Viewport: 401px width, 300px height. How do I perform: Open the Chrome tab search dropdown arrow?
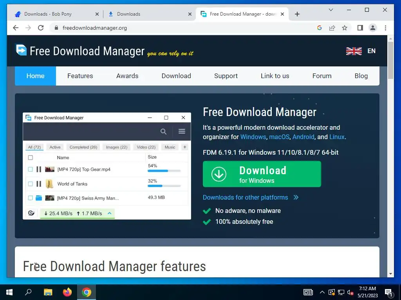331,10
